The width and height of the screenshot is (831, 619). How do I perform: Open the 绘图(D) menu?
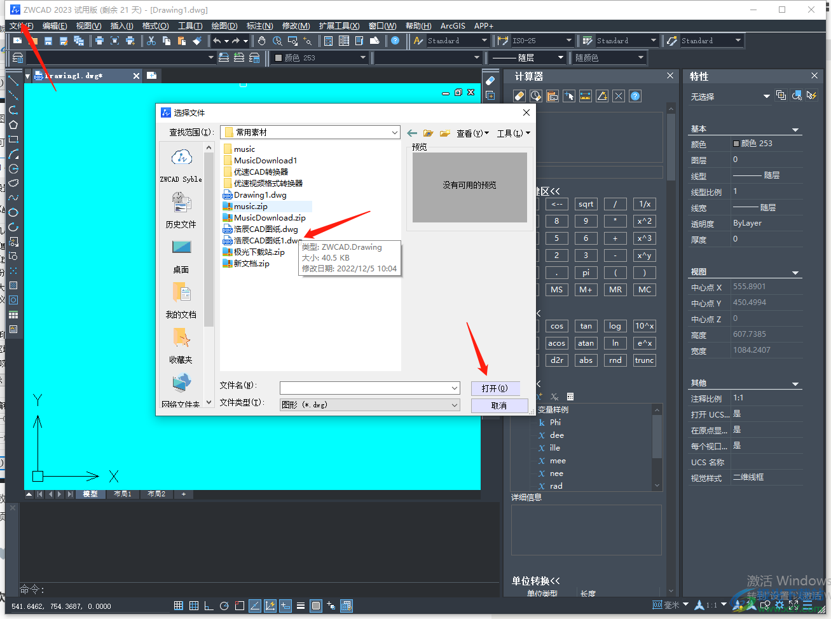pos(224,26)
